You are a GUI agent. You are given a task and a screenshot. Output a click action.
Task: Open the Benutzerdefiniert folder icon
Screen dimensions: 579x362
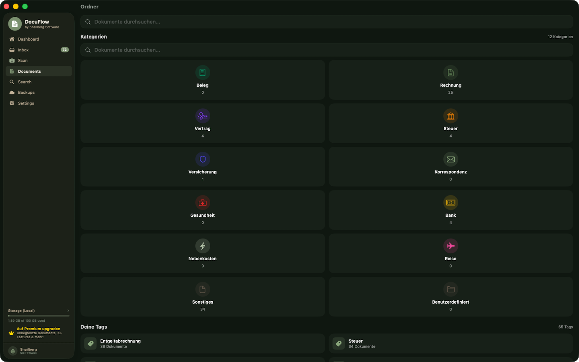click(451, 289)
